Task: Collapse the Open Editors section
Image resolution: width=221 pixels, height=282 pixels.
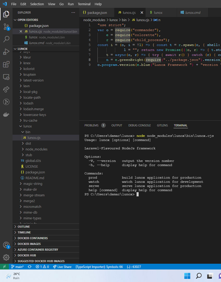Action: (x=46, y=20)
